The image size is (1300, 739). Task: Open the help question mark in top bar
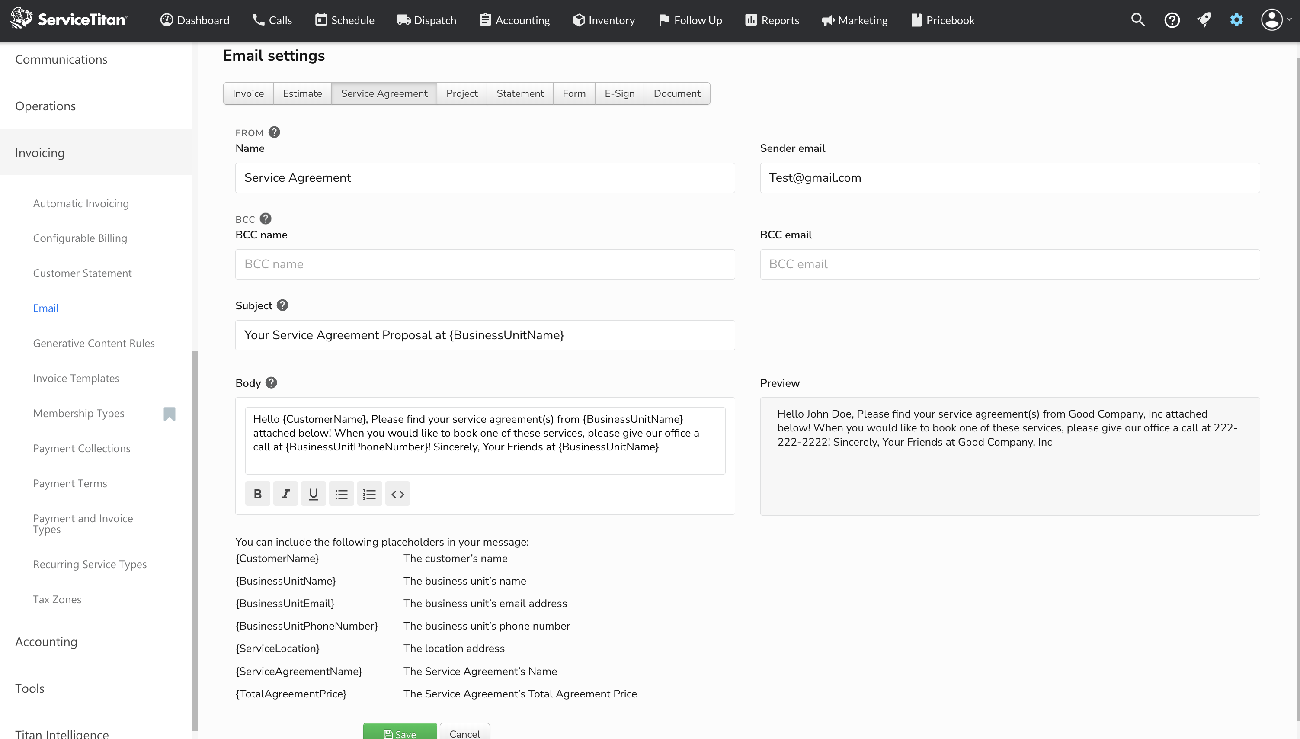(1172, 20)
